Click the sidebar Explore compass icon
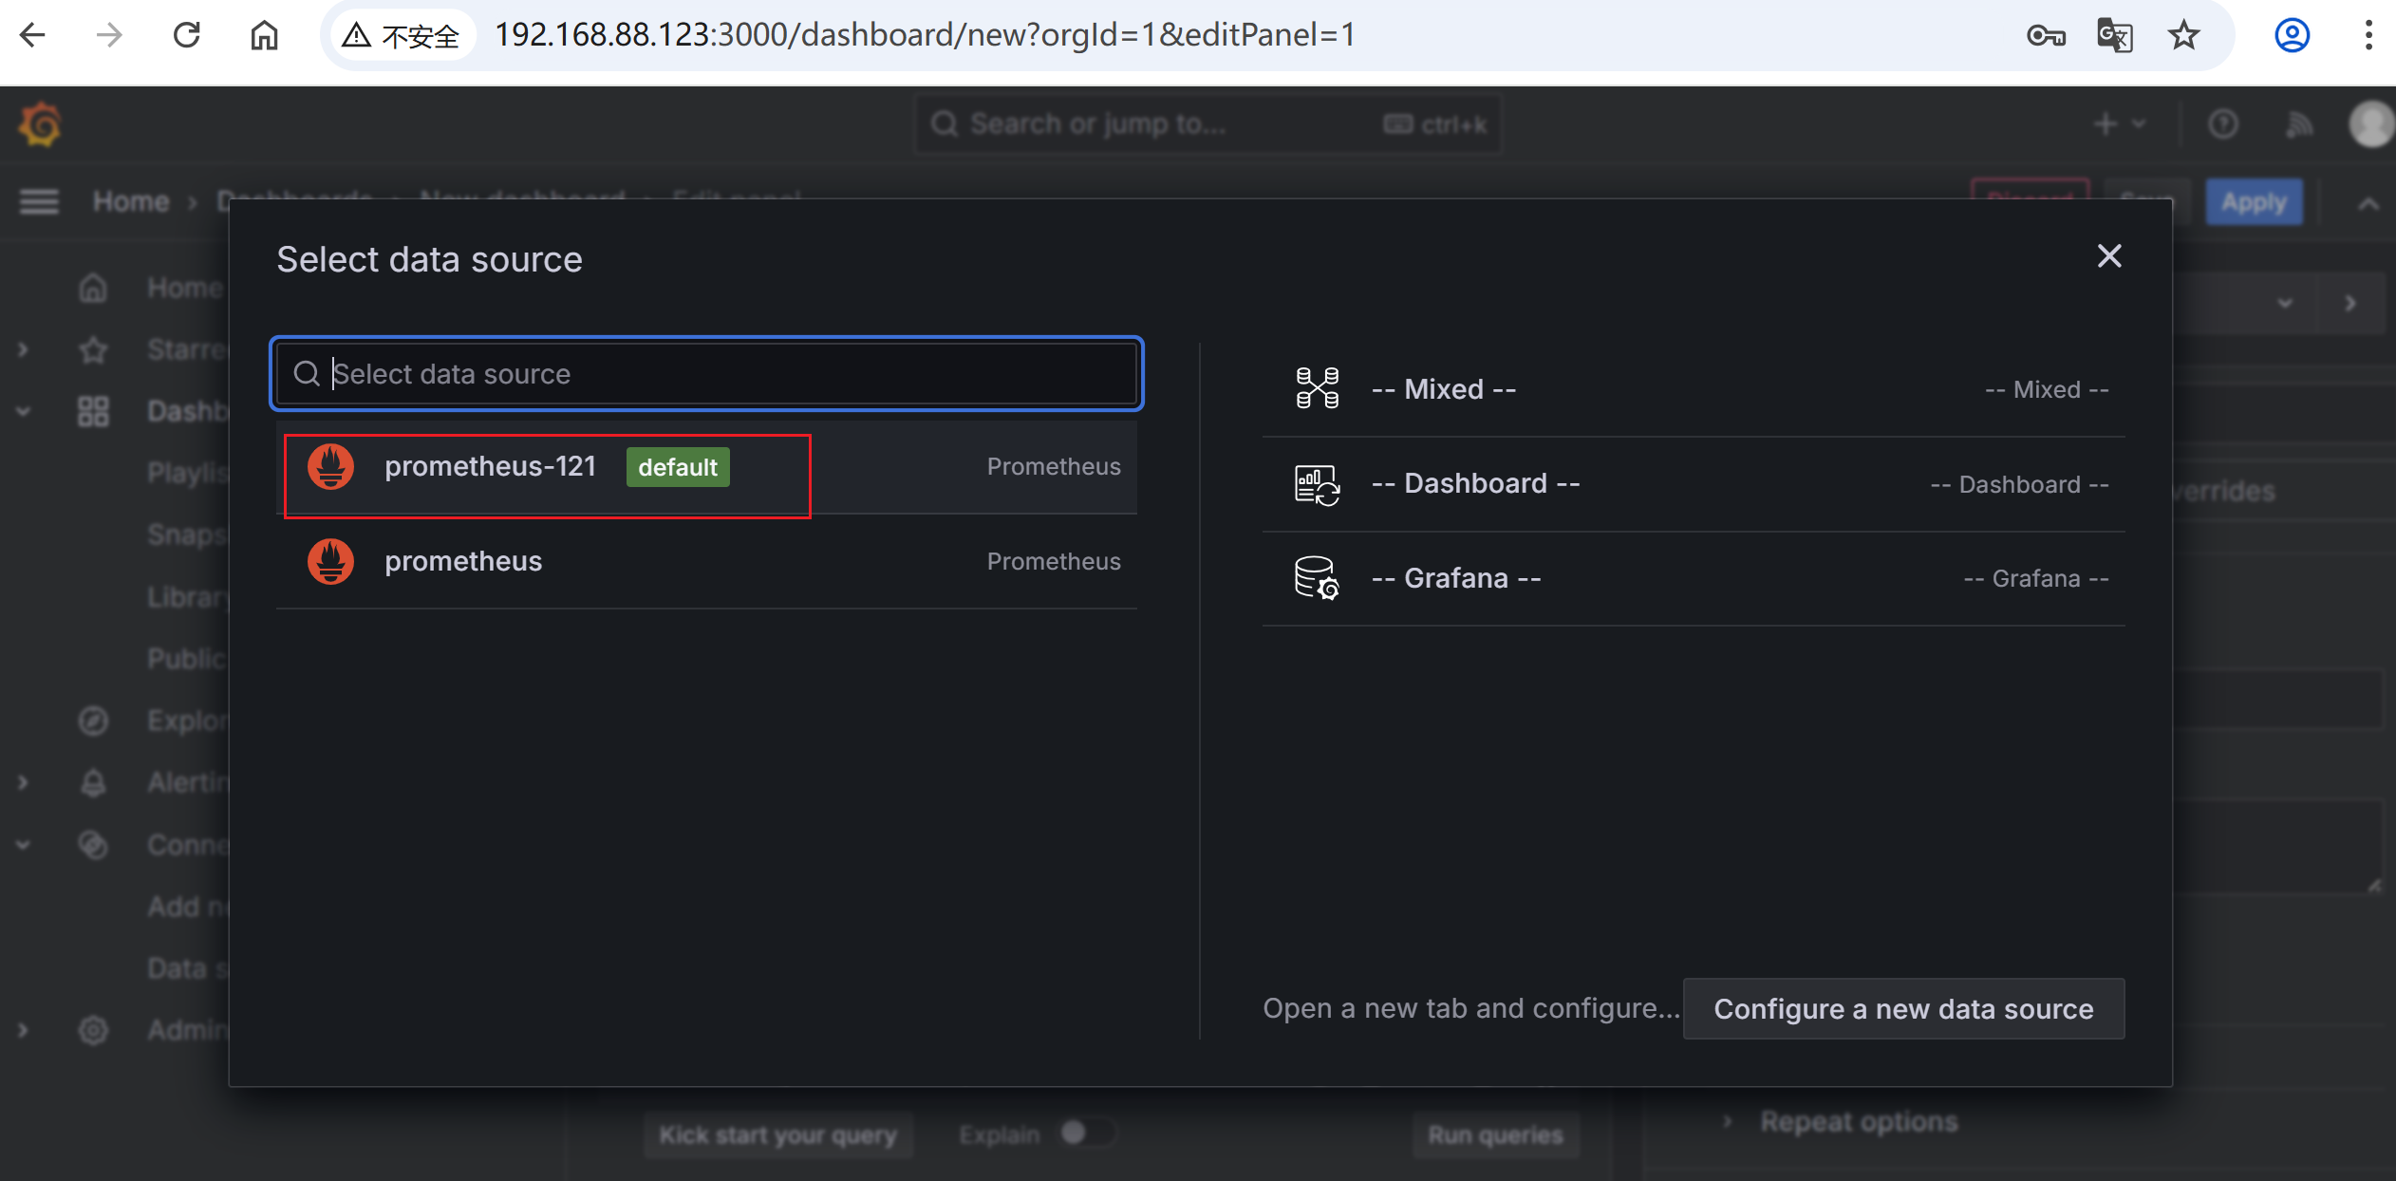This screenshot has width=2396, height=1181. (93, 721)
